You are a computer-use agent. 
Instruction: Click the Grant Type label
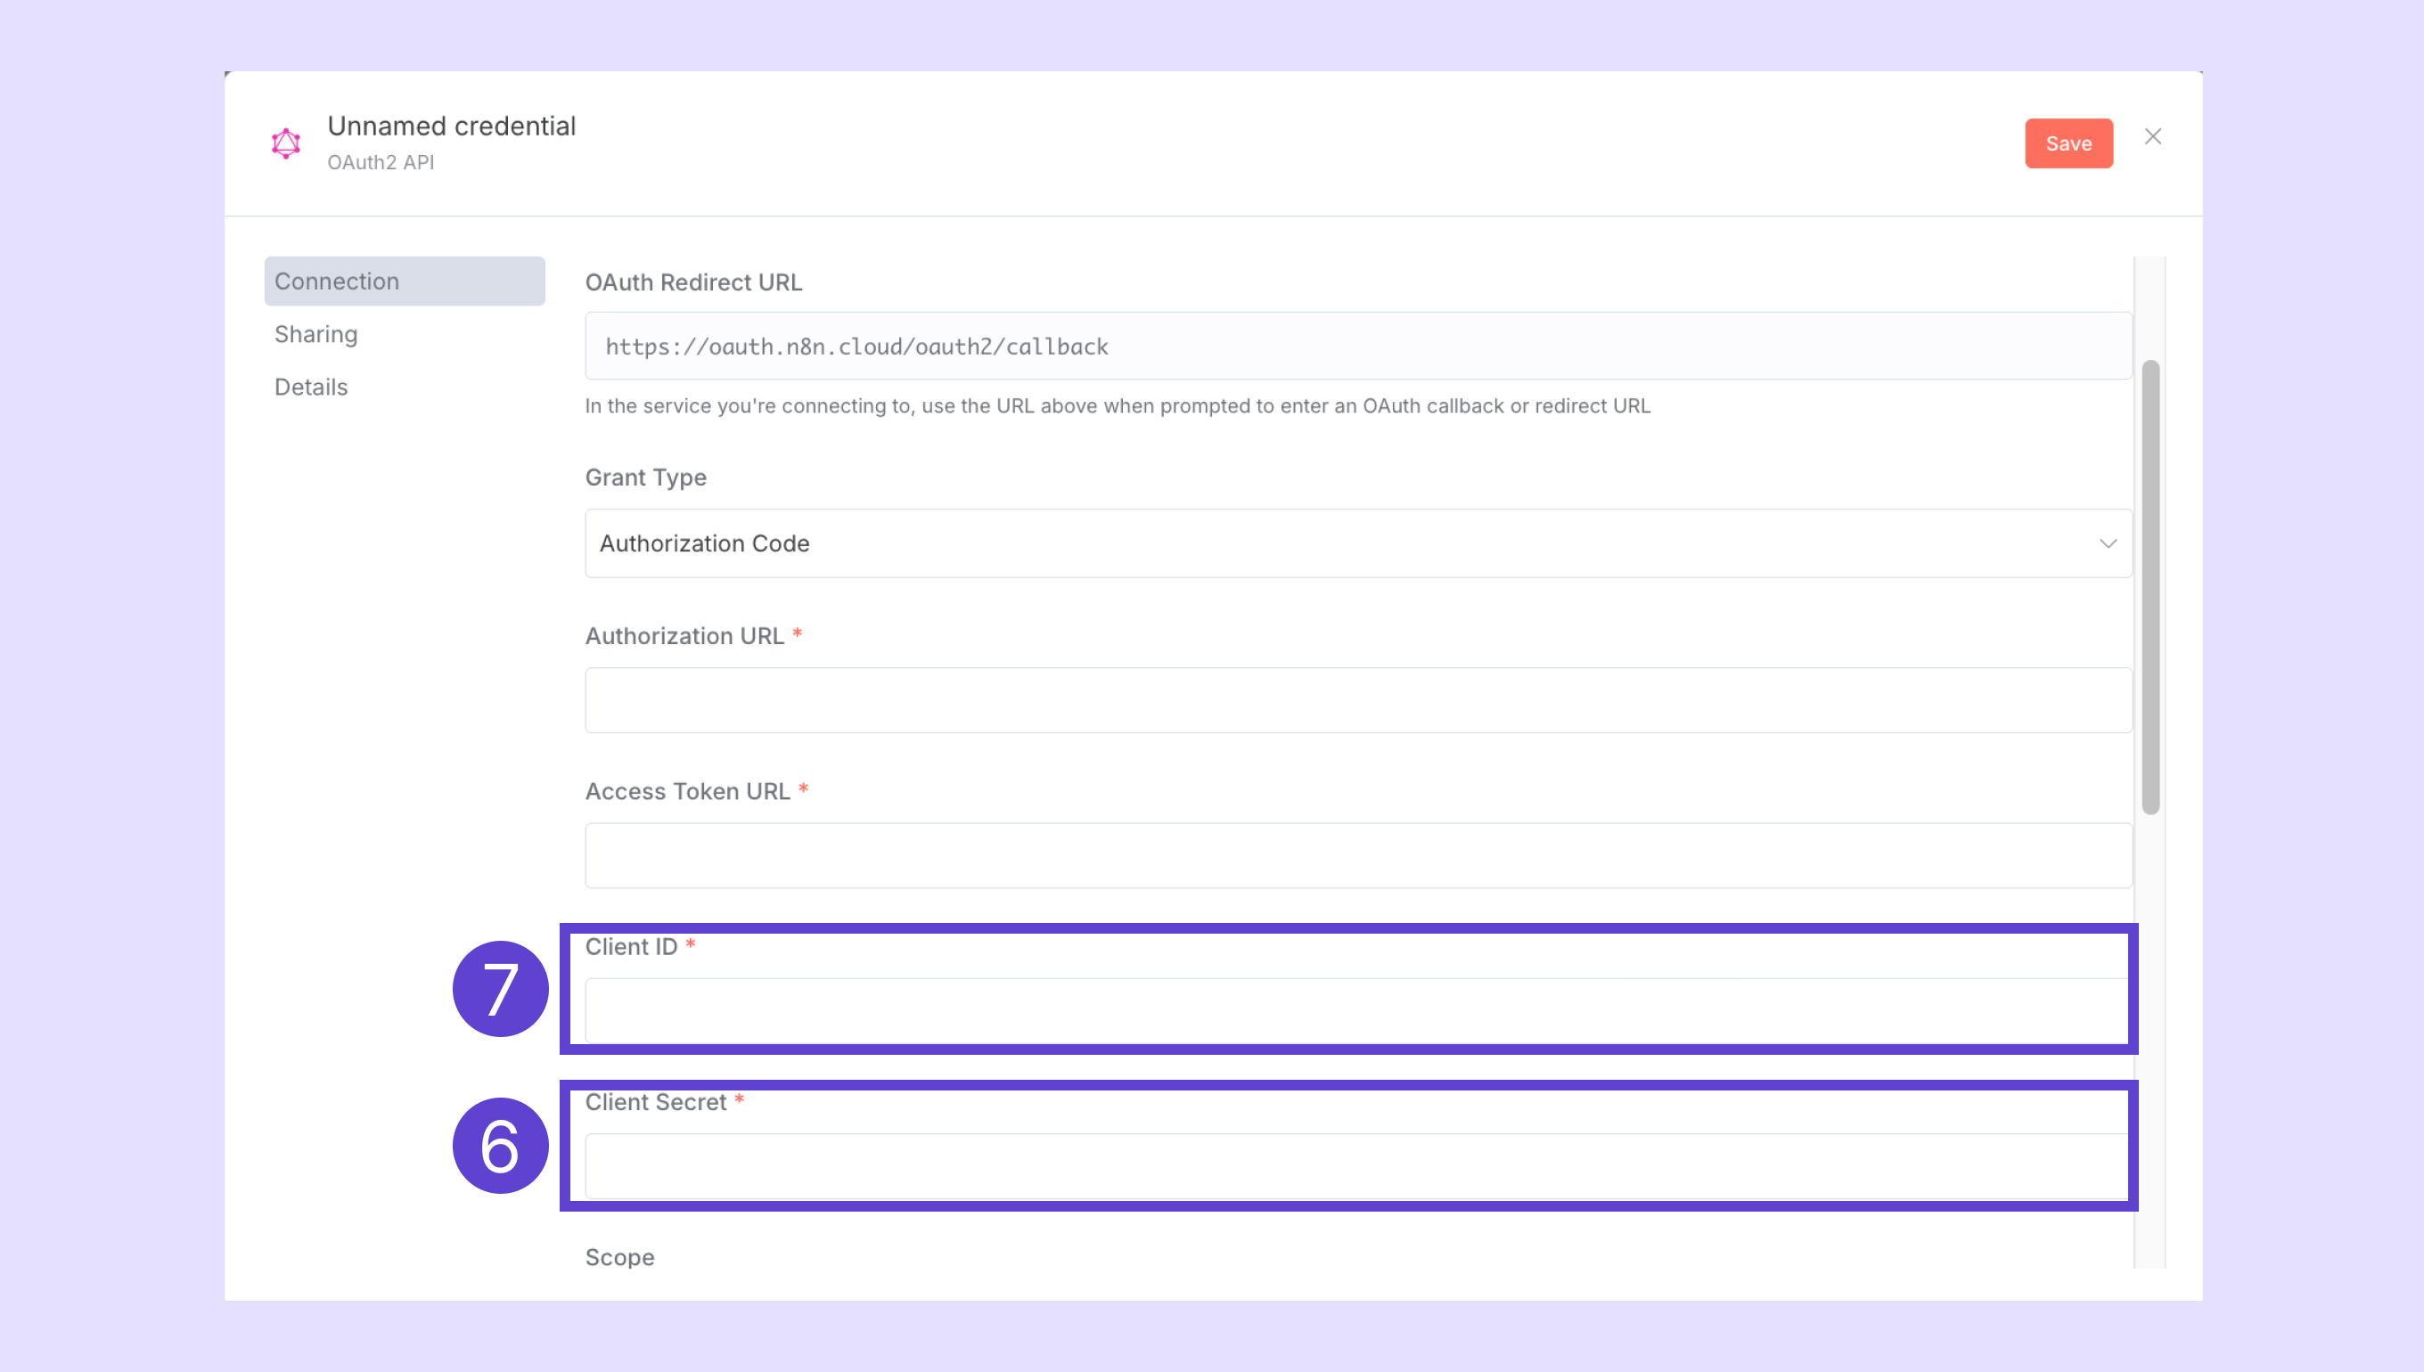point(645,478)
